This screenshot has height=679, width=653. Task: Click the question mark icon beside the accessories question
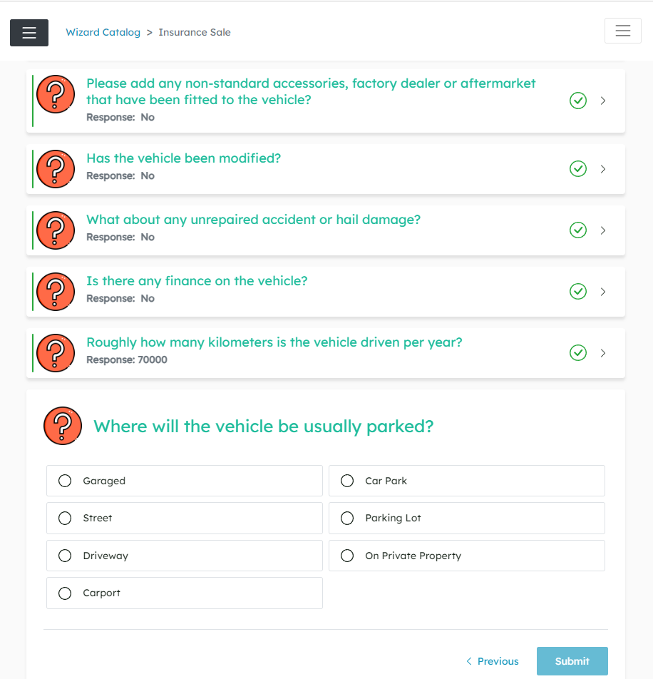[55, 93]
